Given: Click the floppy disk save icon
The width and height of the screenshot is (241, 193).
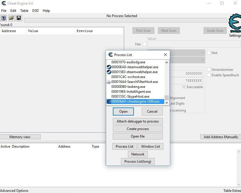Looking at the screenshot, I should pos(19,18).
